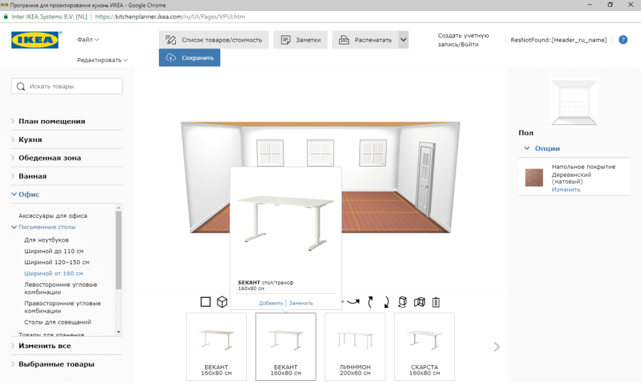Click the rotate-down arrow icon

(x=387, y=302)
